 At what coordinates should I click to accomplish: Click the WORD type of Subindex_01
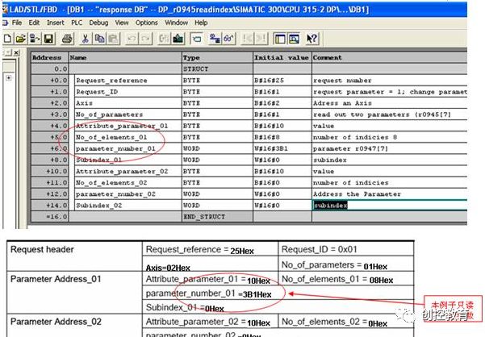coord(217,160)
